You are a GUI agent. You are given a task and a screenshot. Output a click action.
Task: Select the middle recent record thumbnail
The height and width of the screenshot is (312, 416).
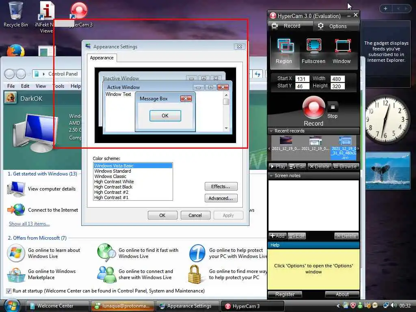[315, 143]
